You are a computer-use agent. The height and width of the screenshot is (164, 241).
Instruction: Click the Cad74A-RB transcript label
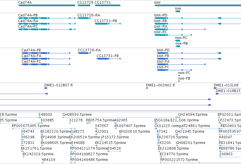[x=28, y=15]
